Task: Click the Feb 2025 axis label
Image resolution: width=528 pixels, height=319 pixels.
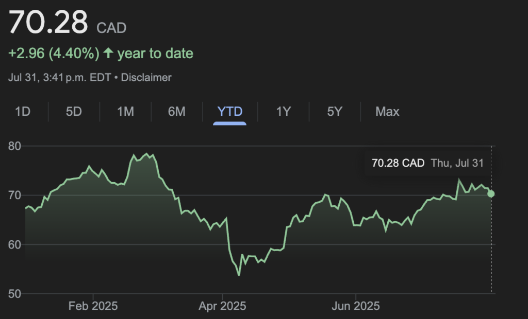Action: pyautogui.click(x=93, y=306)
